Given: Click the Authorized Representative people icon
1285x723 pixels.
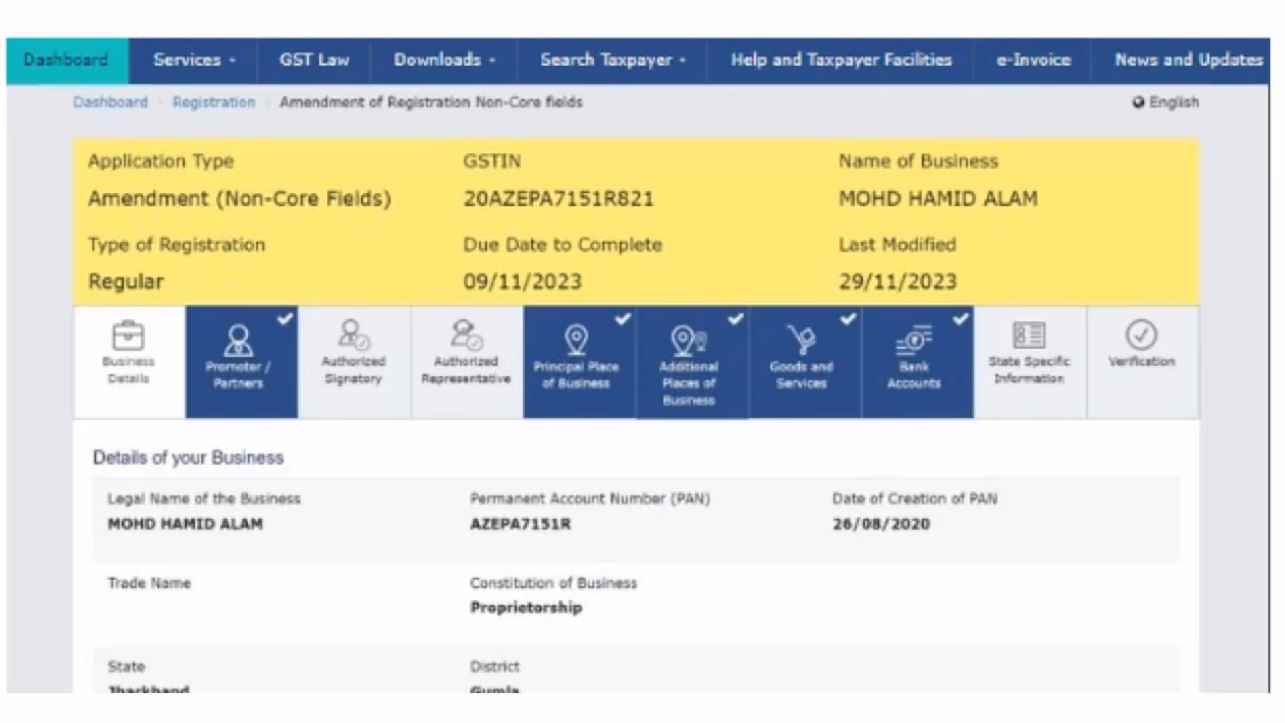Looking at the screenshot, I should pos(466,335).
